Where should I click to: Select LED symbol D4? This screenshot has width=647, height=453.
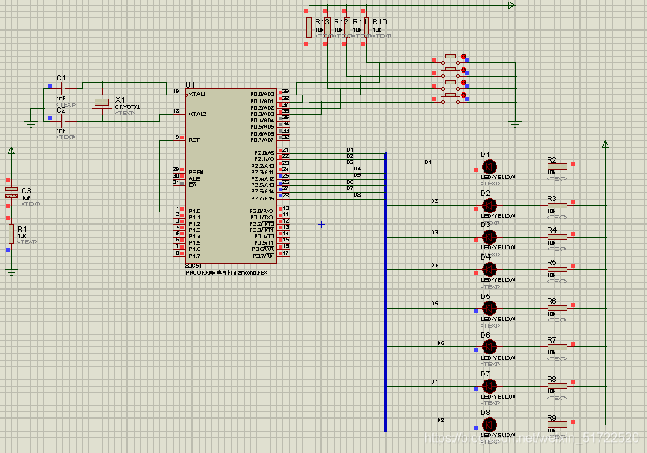[x=489, y=269]
